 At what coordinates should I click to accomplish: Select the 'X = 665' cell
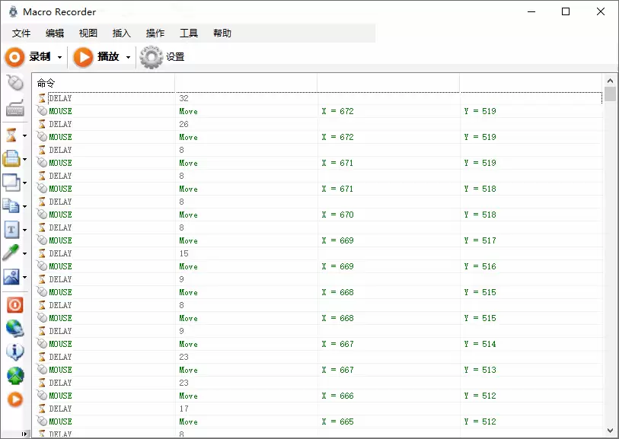(x=337, y=422)
